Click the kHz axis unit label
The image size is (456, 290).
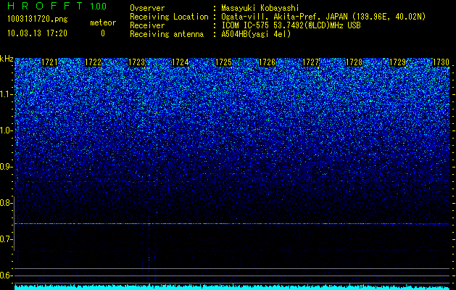point(7,59)
